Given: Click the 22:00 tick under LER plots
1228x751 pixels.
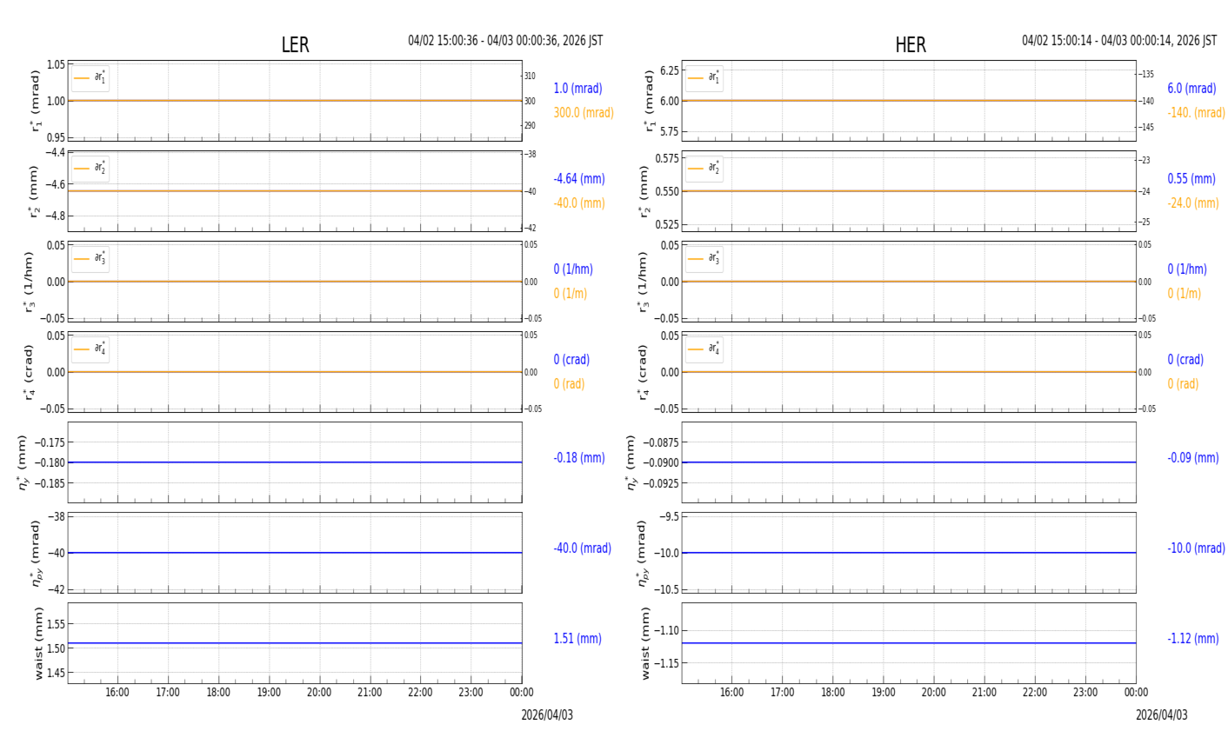Looking at the screenshot, I should pos(420,693).
